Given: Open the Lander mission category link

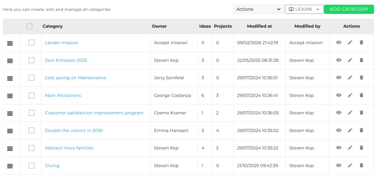Looking at the screenshot, I should point(62,43).
